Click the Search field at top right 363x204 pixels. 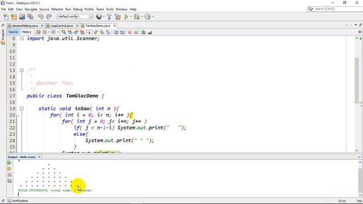coord(335,9)
